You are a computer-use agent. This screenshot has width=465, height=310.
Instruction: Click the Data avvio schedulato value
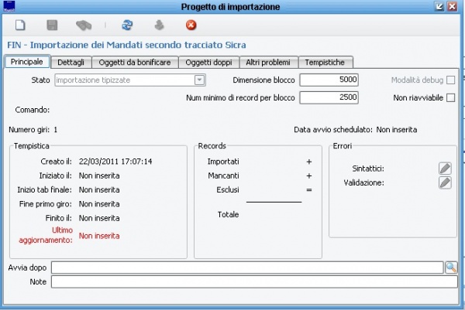point(397,130)
